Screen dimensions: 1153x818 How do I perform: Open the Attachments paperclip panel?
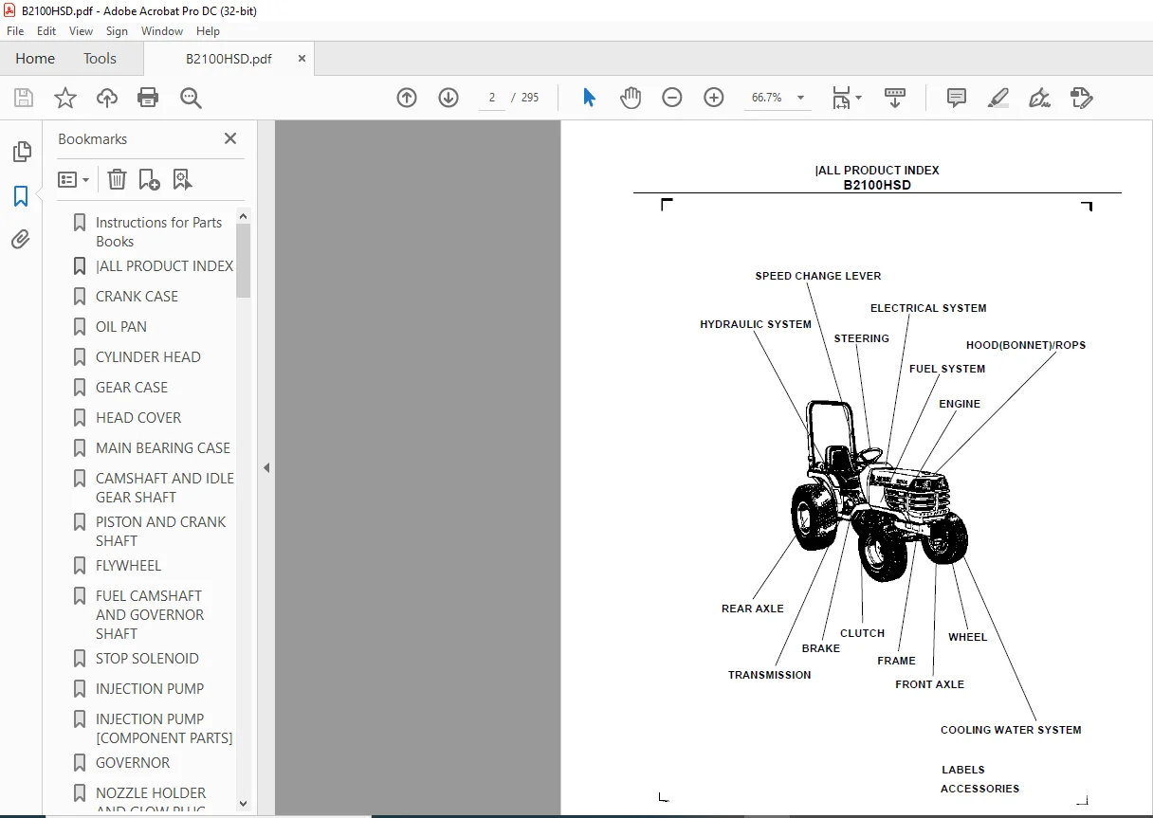point(21,240)
